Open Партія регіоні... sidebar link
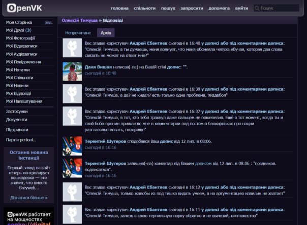 pyautogui.click(x=21, y=140)
